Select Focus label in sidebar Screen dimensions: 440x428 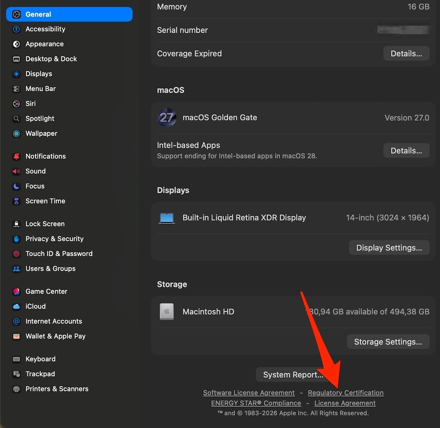pos(35,186)
